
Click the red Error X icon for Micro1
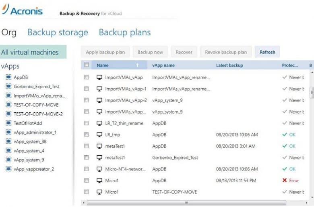pos(284,180)
